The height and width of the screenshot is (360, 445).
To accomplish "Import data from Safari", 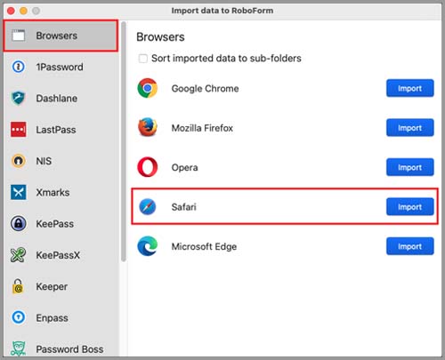I will 409,206.
